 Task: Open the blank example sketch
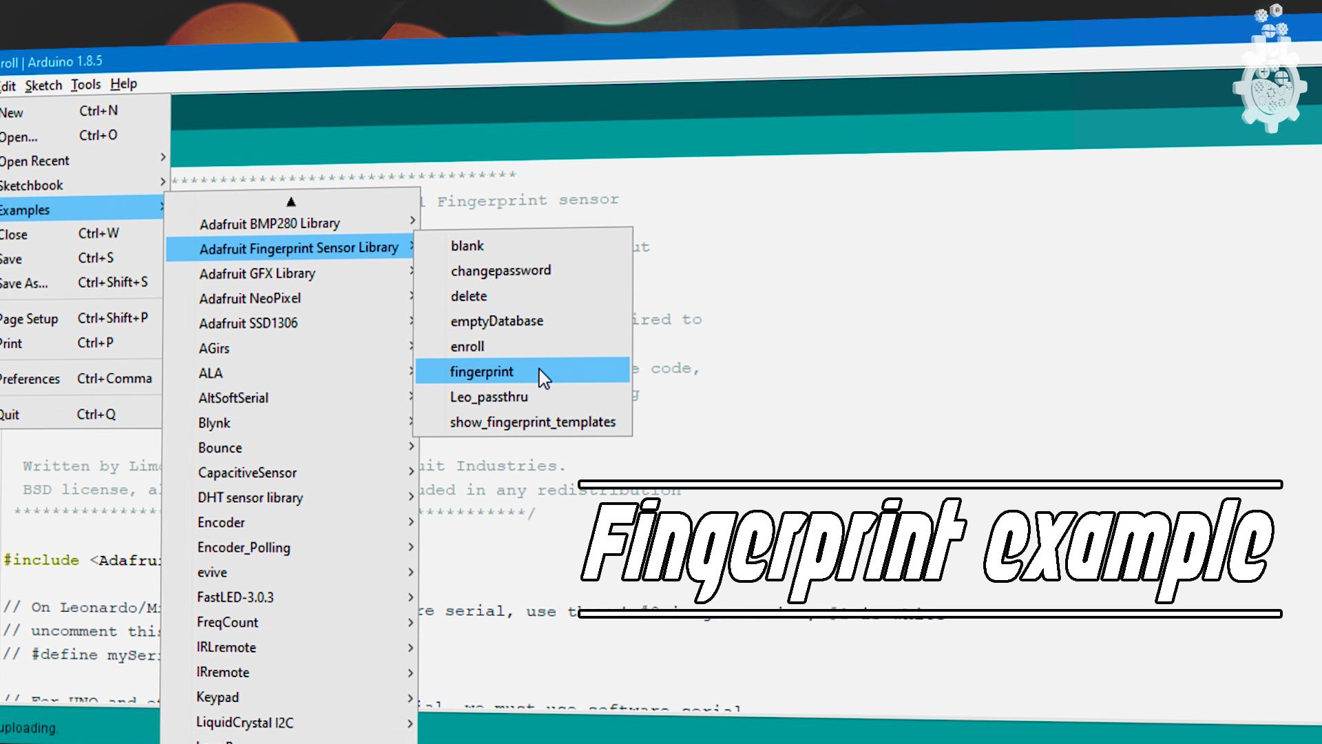pos(467,245)
